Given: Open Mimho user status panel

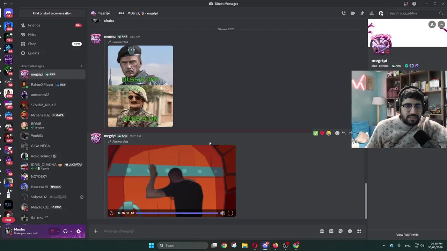Looking at the screenshot, I should click(25, 231).
